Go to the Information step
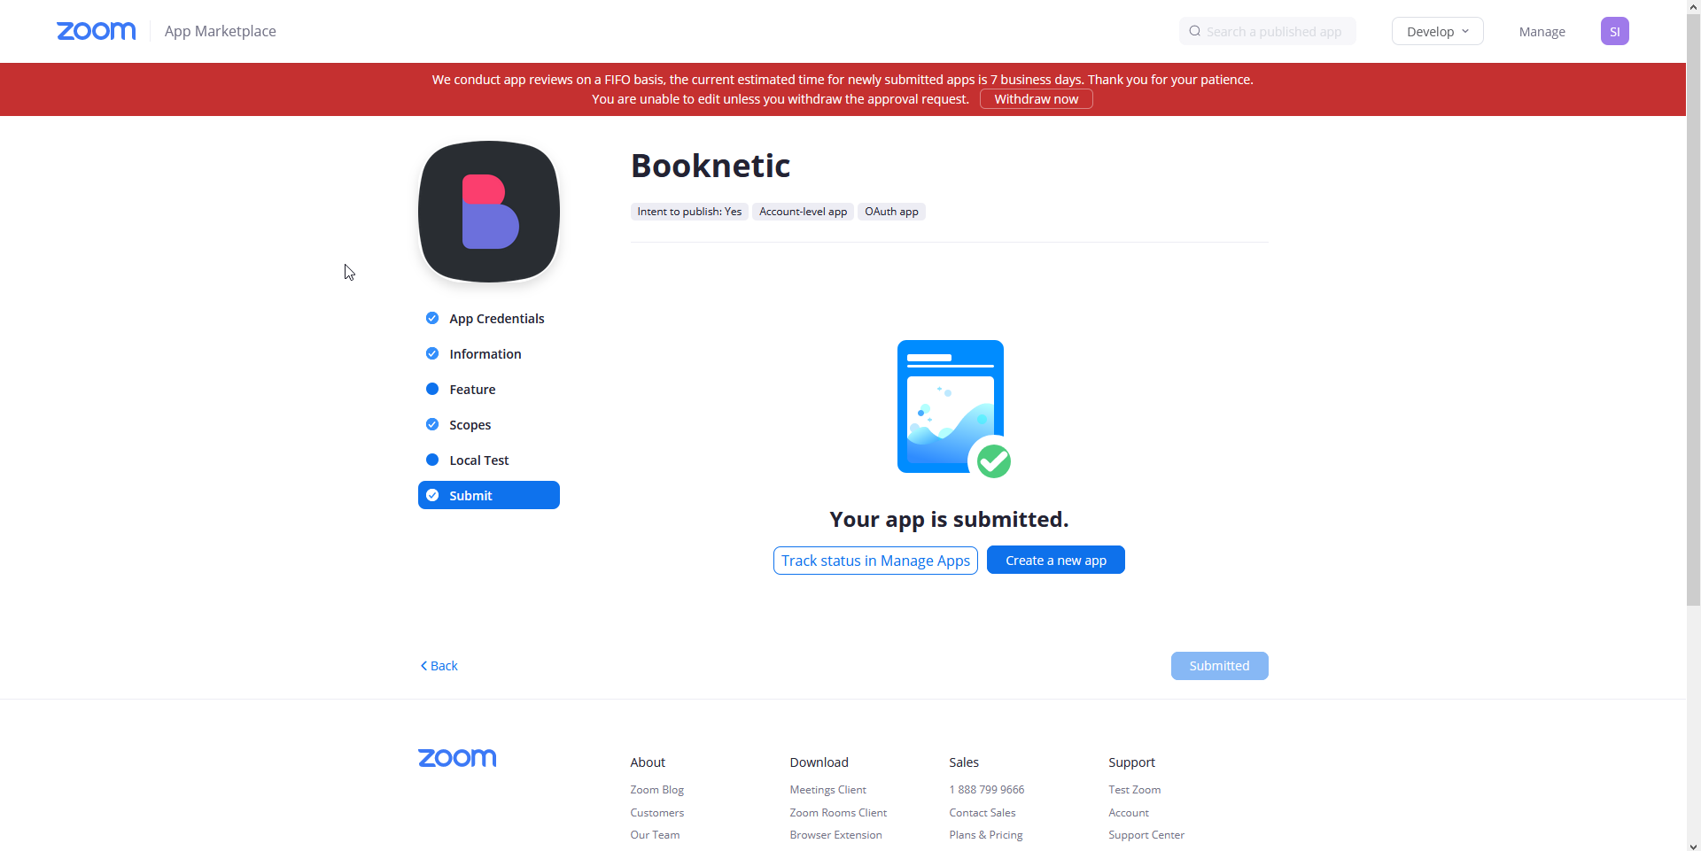This screenshot has width=1701, height=851. pyautogui.click(x=489, y=354)
